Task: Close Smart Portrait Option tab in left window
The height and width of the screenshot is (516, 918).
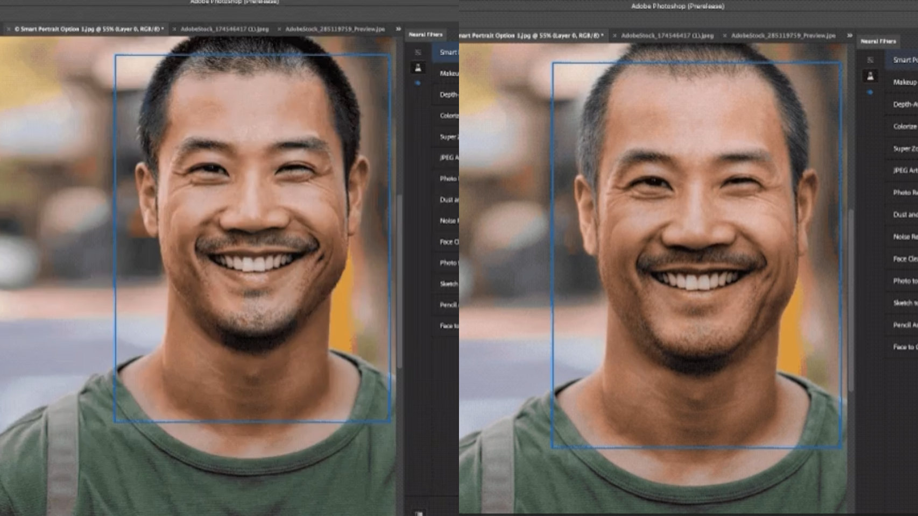Action: (9, 29)
